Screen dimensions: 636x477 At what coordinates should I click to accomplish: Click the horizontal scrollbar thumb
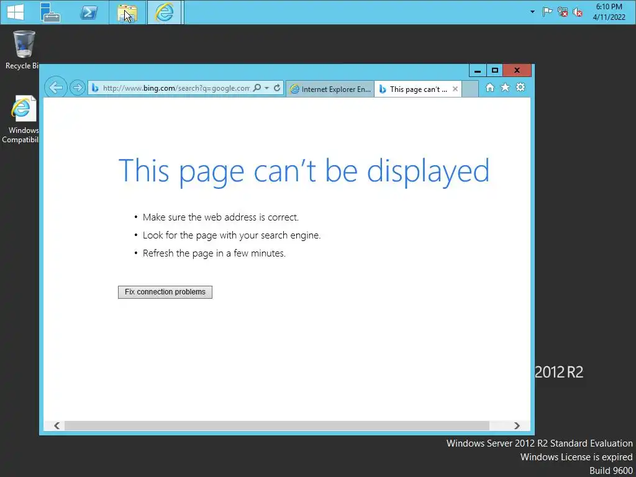coord(277,425)
